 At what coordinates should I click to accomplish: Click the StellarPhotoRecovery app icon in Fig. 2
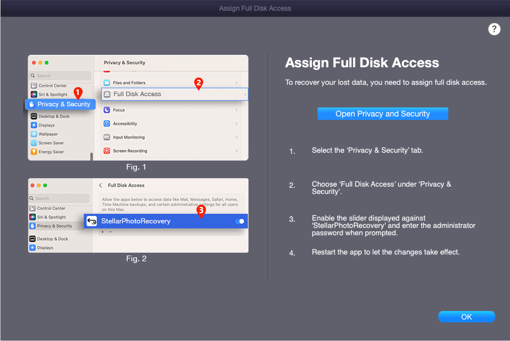[x=92, y=221]
